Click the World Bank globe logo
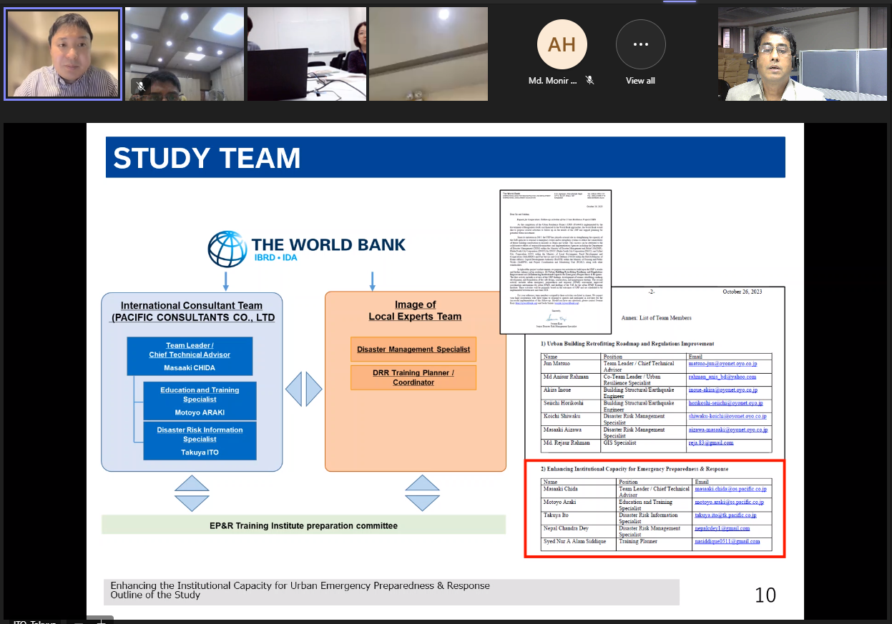 pos(227,249)
